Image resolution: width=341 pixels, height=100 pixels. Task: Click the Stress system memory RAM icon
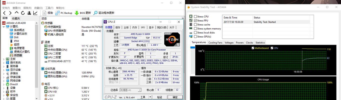coord(191,28)
